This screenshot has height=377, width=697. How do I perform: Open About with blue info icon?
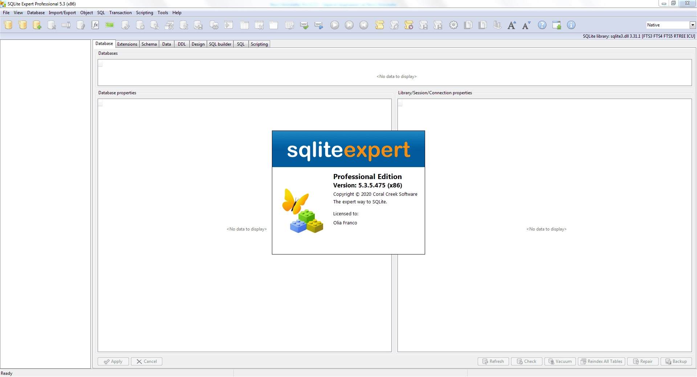click(x=571, y=25)
